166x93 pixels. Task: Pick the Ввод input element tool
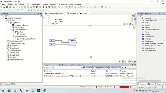[x=146, y=23]
